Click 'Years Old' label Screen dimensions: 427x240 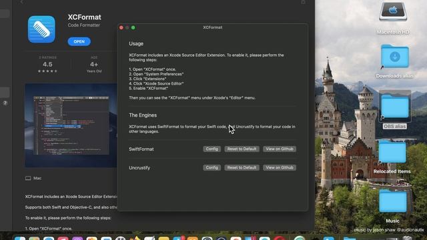[94, 71]
